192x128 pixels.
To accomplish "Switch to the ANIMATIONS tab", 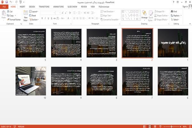I will click(x=59, y=7).
